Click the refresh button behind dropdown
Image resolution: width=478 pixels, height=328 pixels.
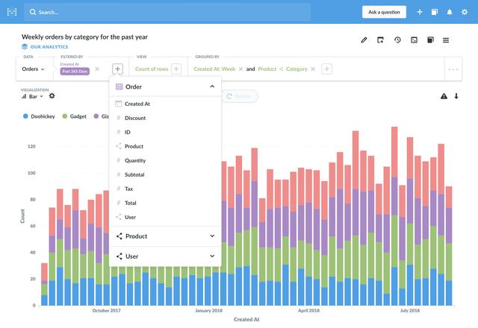coord(239,96)
